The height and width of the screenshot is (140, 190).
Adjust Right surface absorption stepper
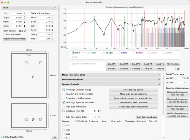pyautogui.click(x=52, y=30)
